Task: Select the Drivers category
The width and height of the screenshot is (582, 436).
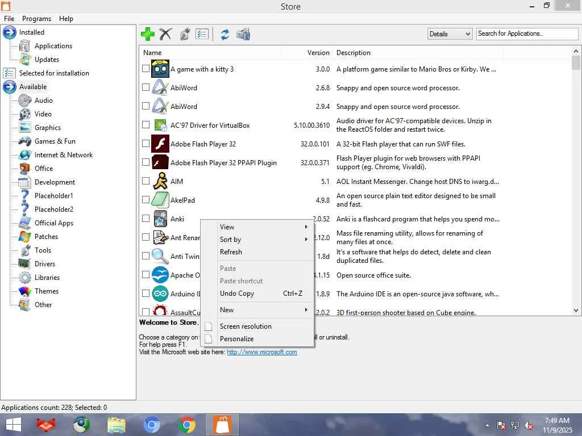Action: click(44, 264)
